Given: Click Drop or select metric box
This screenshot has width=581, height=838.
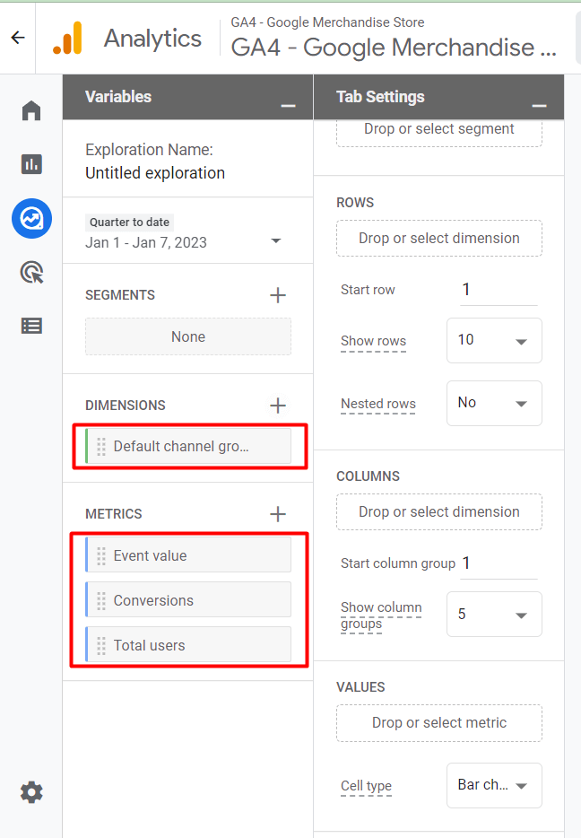Looking at the screenshot, I should click(x=439, y=722).
